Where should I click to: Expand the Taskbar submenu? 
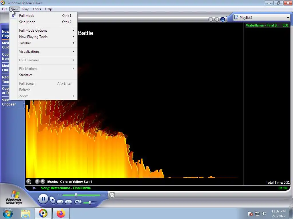(43, 43)
